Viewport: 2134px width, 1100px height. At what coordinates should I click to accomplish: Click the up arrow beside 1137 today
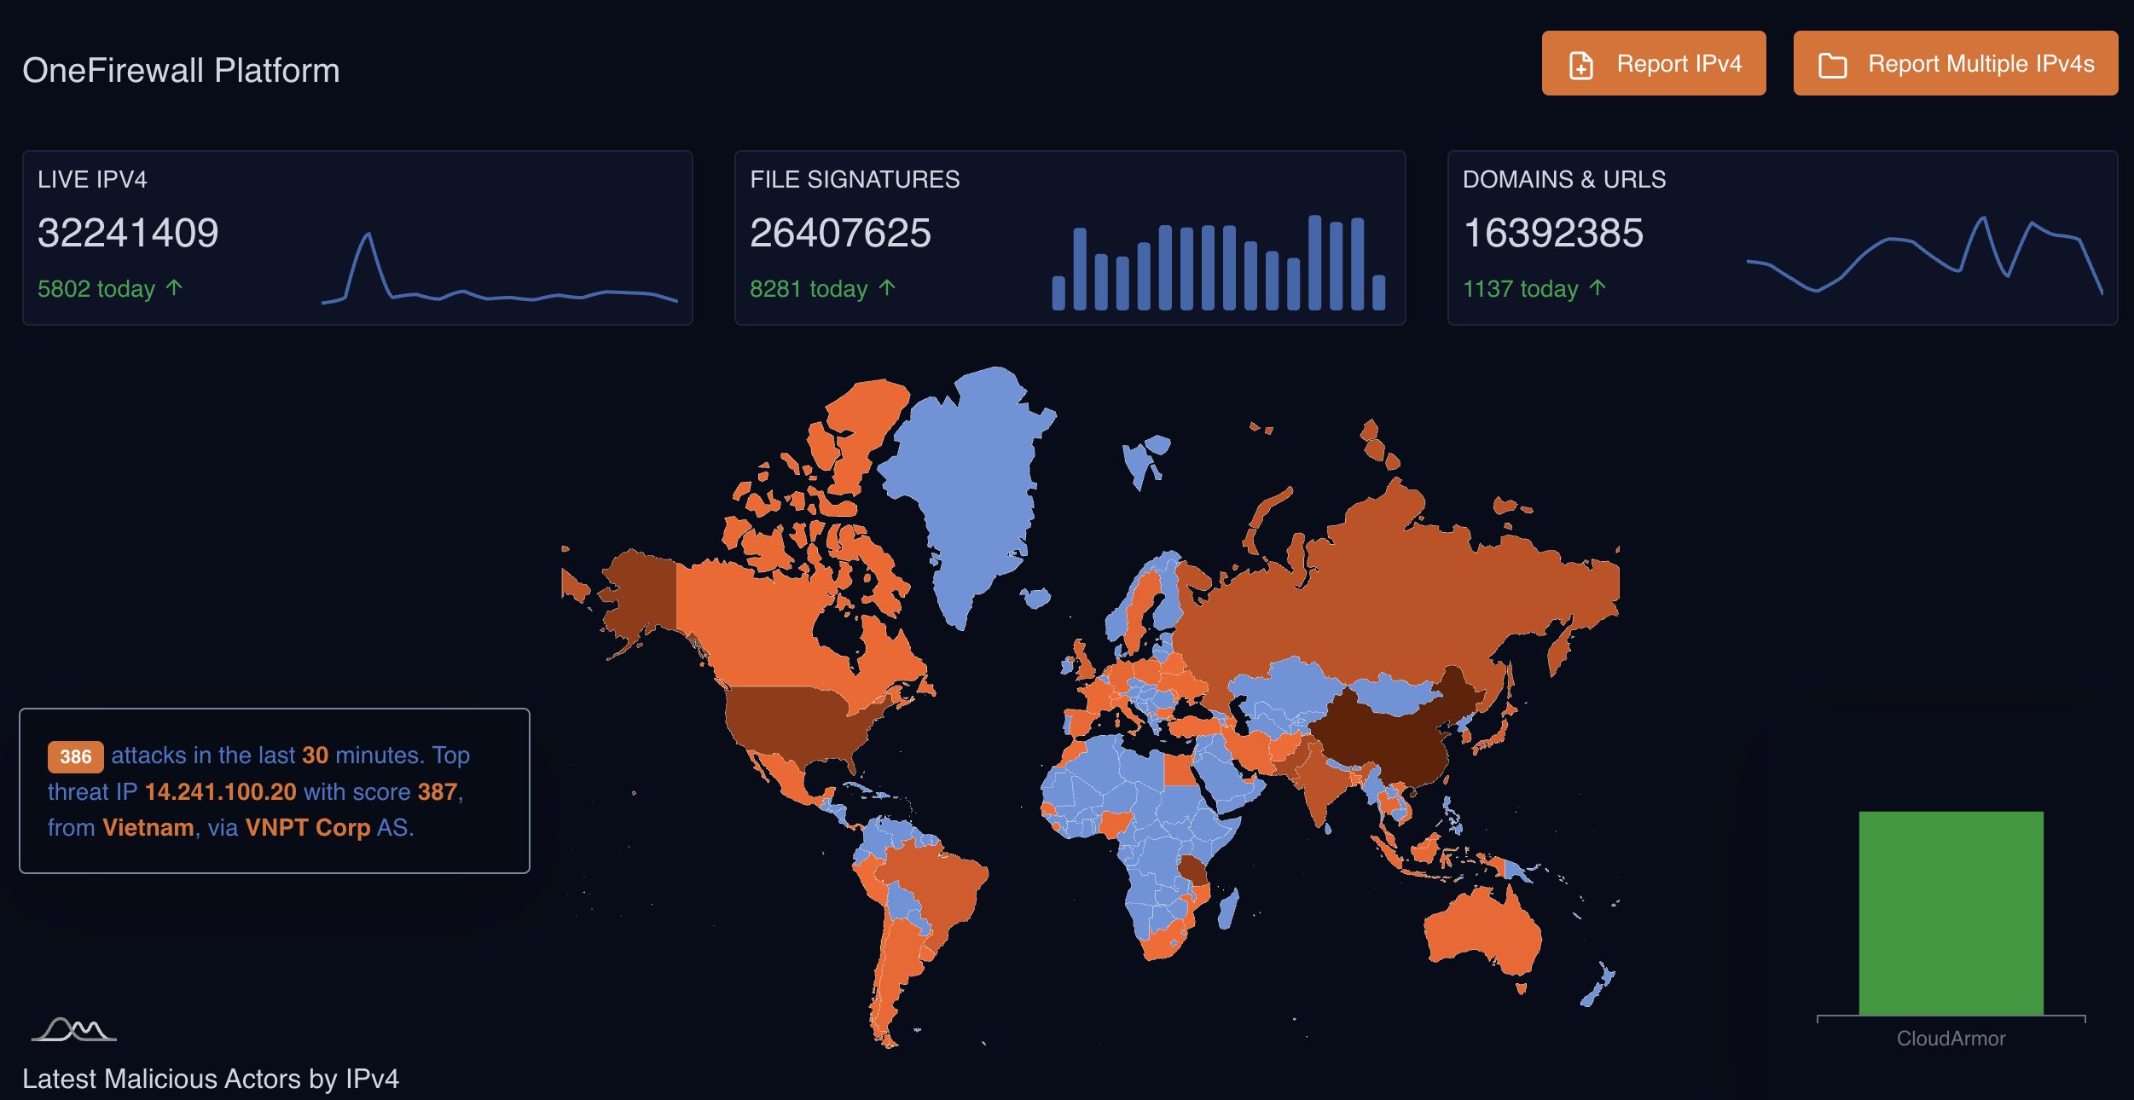(x=1598, y=288)
